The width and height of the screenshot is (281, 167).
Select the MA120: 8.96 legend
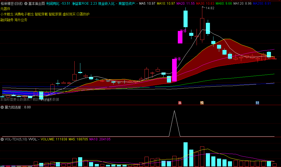pyautogui.click(x=242, y=4)
